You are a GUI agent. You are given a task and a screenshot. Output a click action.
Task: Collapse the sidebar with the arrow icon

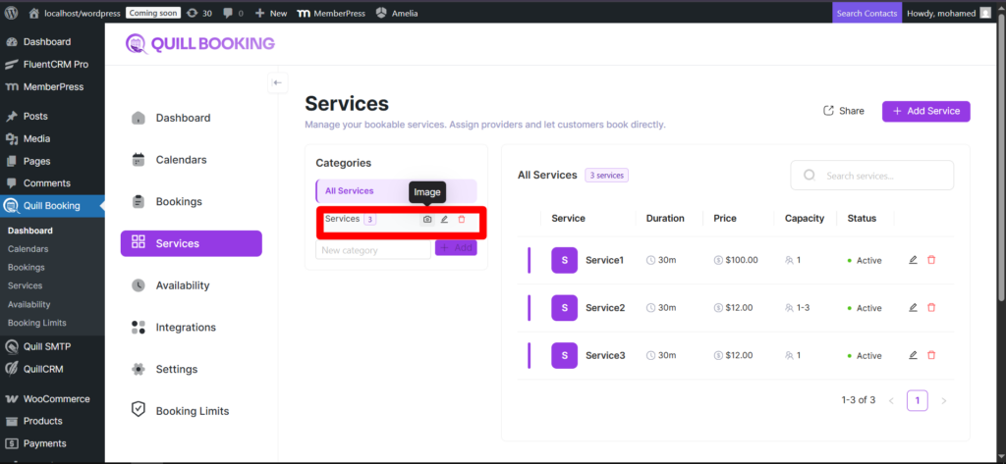[278, 83]
